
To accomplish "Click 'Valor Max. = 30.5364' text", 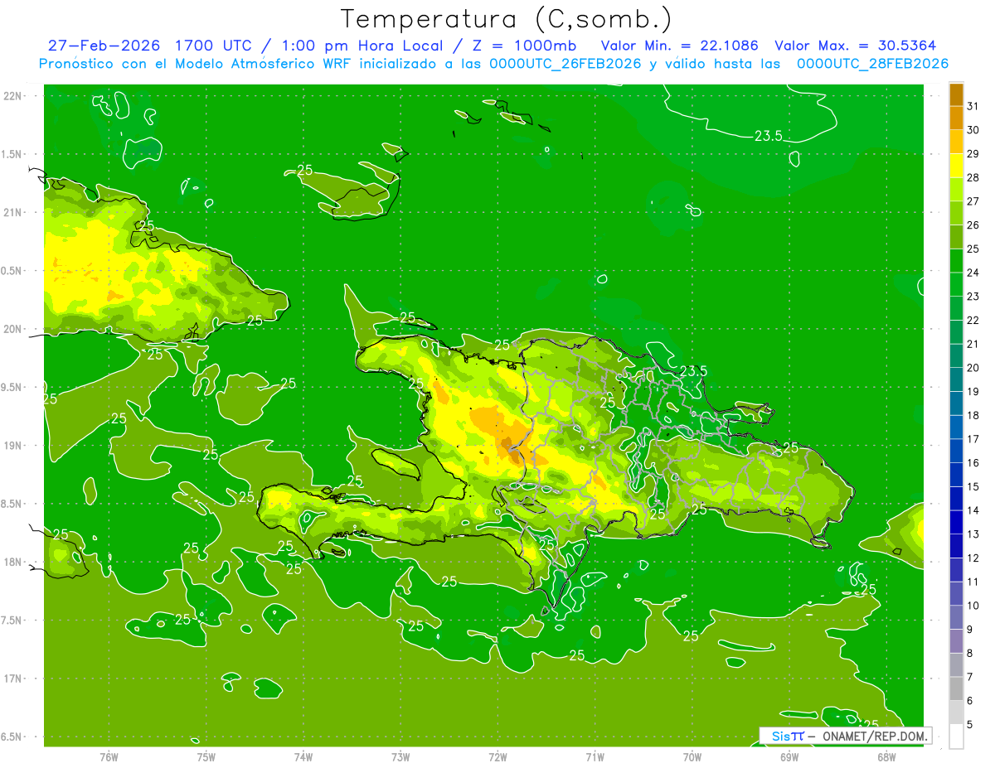I will point(855,46).
